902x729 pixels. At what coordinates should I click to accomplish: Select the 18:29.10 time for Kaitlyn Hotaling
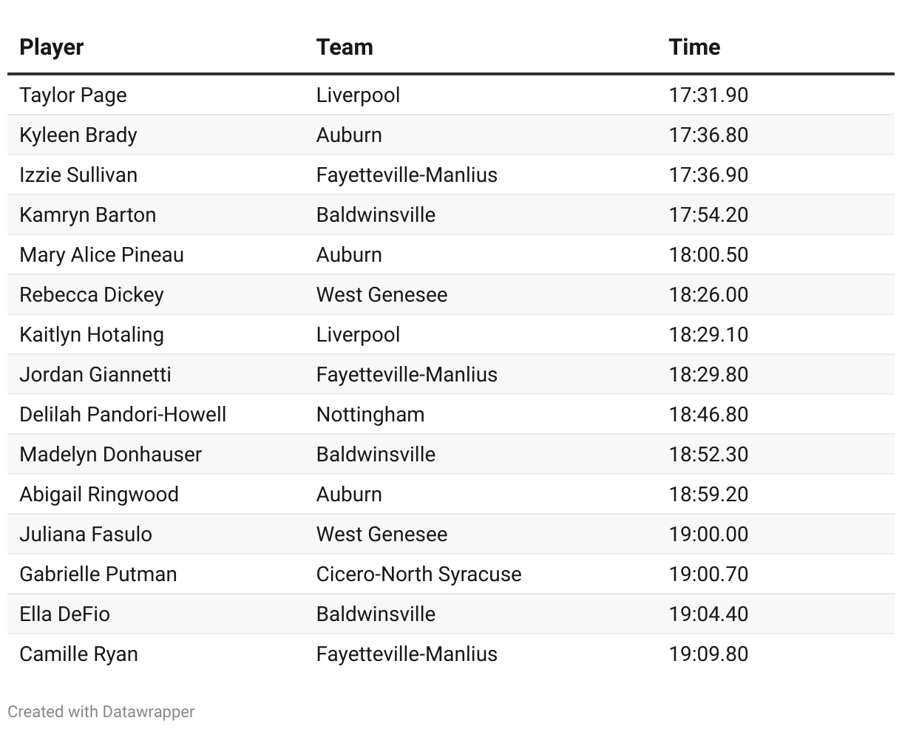coord(708,335)
